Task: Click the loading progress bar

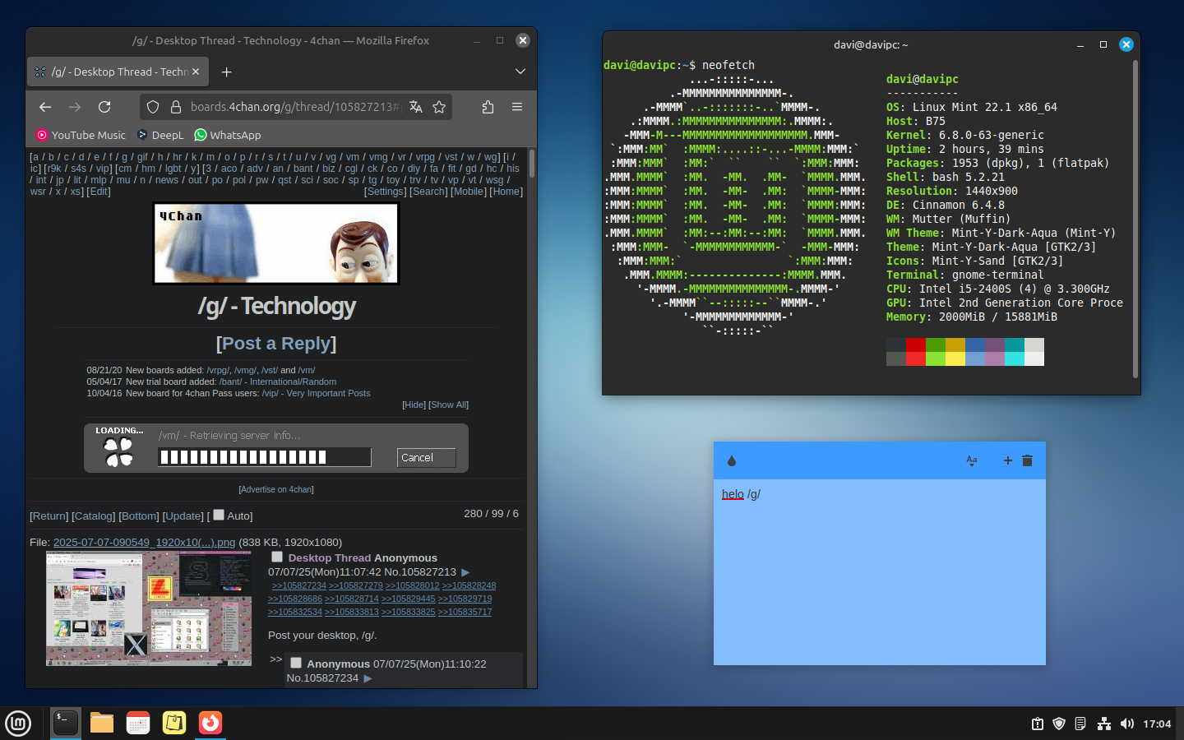Action: (265, 457)
